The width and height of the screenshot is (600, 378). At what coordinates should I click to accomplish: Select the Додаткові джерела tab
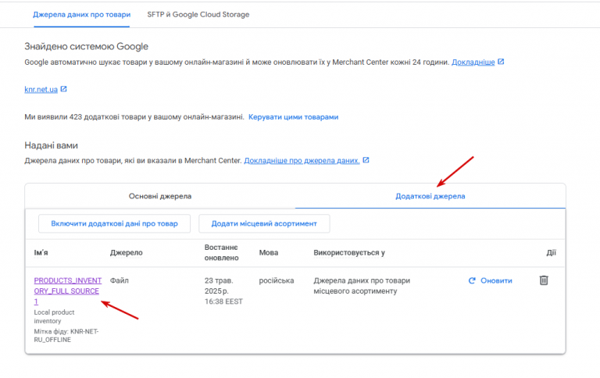pos(430,196)
